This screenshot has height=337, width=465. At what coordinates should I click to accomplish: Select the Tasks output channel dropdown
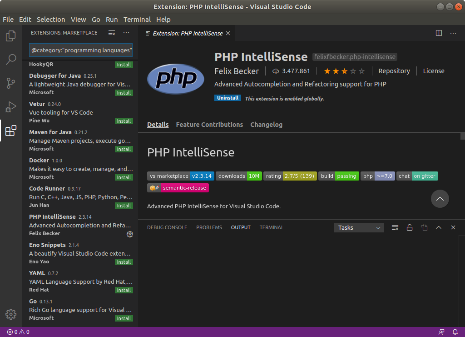[359, 228]
